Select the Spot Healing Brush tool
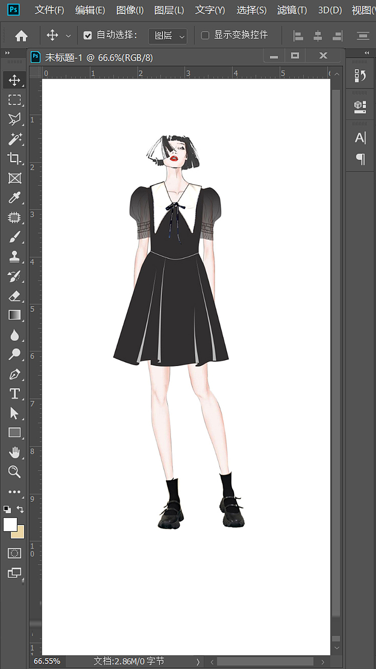The height and width of the screenshot is (669, 376). 15,217
